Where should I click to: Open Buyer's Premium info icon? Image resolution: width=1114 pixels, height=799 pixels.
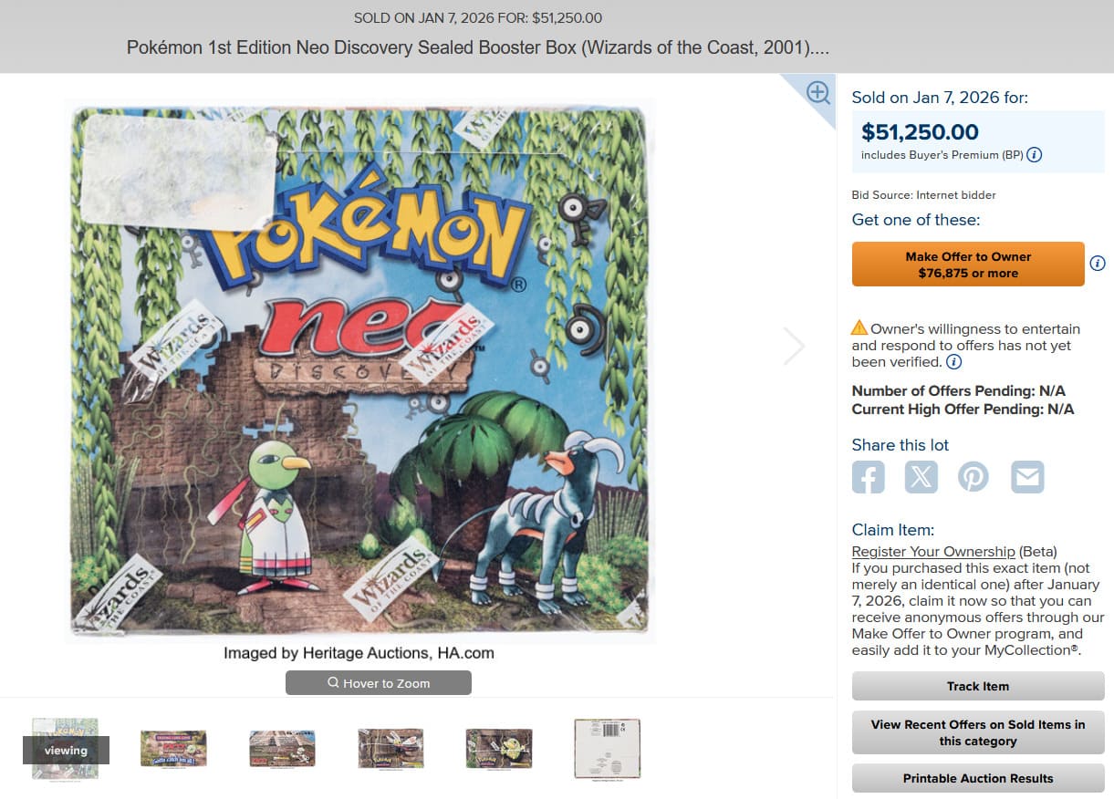pyautogui.click(x=1034, y=155)
